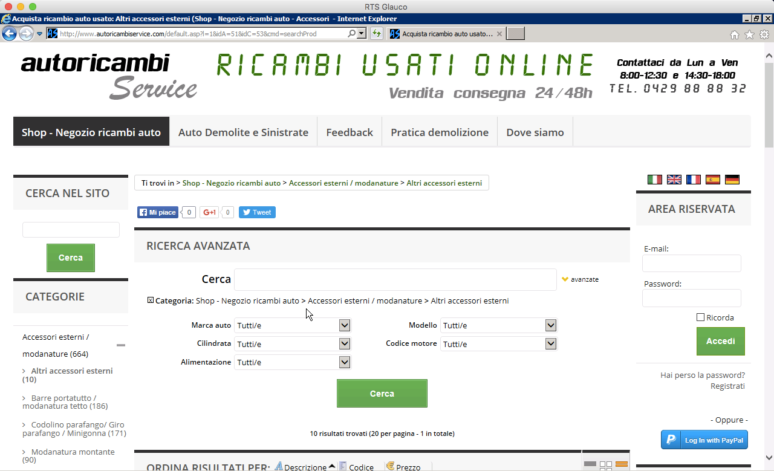Click Log In with PayPal button

pos(704,440)
